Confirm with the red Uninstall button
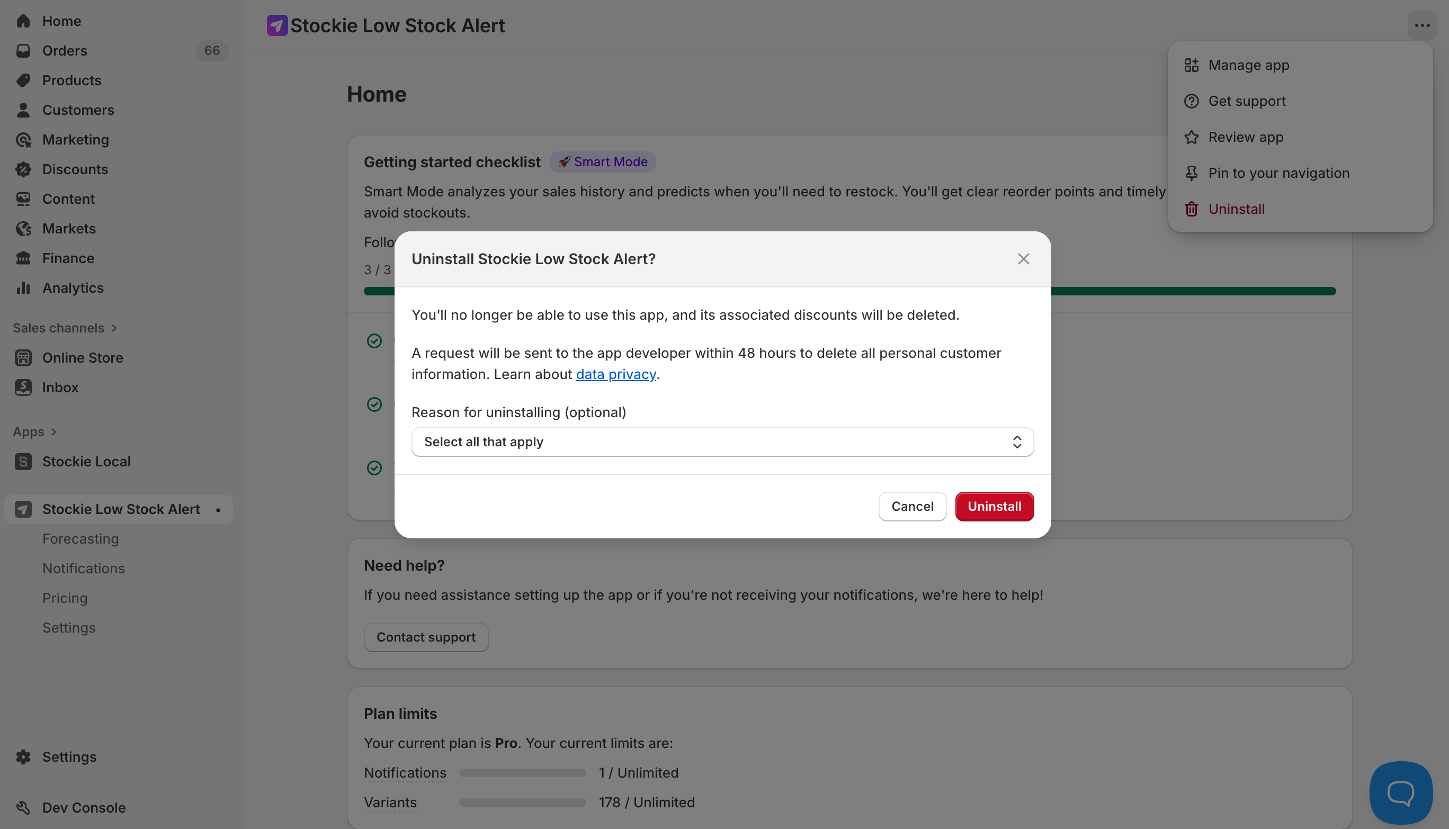The width and height of the screenshot is (1449, 829). point(994,507)
